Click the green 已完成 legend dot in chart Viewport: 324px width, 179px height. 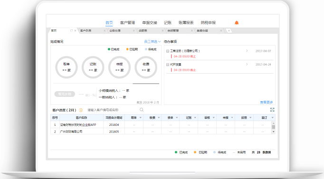pyautogui.click(x=109, y=49)
